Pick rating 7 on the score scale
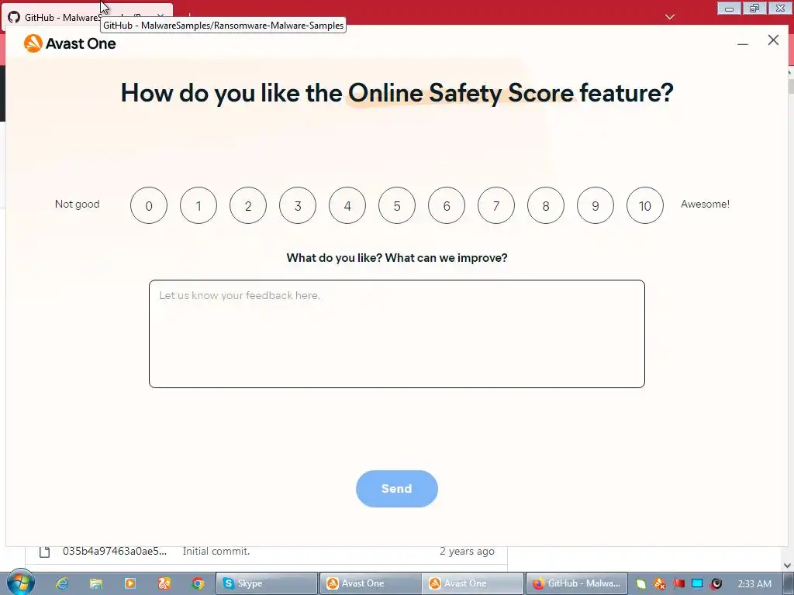The width and height of the screenshot is (794, 595). [496, 205]
